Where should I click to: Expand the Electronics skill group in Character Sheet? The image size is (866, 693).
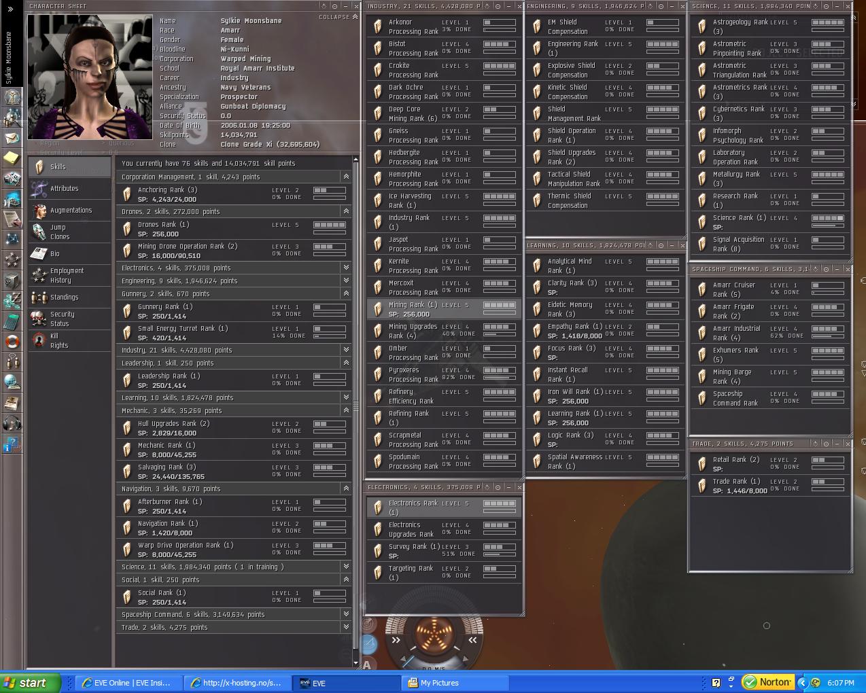coord(346,268)
